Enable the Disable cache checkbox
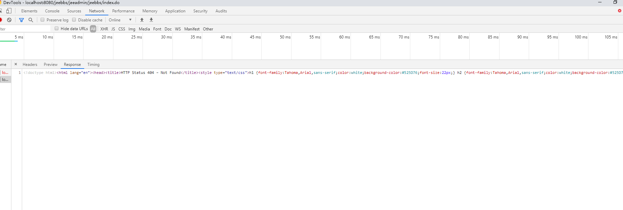 pos(74,20)
